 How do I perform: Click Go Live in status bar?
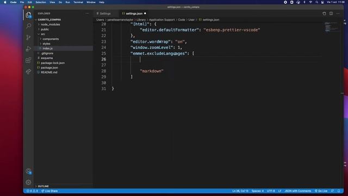point(321,191)
